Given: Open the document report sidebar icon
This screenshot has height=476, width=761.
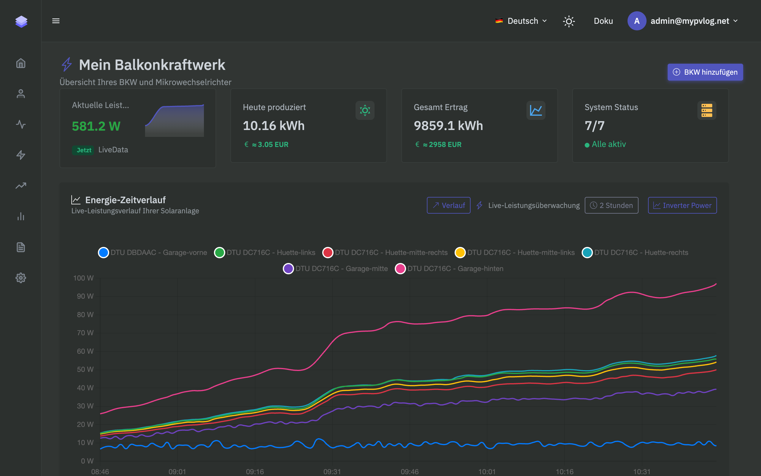Looking at the screenshot, I should [x=21, y=247].
